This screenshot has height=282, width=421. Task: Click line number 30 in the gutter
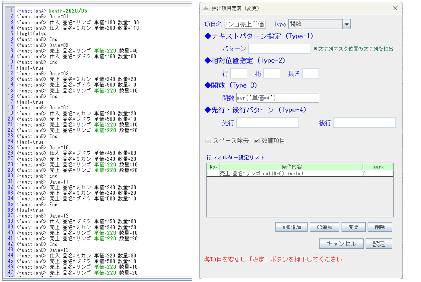[11, 176]
